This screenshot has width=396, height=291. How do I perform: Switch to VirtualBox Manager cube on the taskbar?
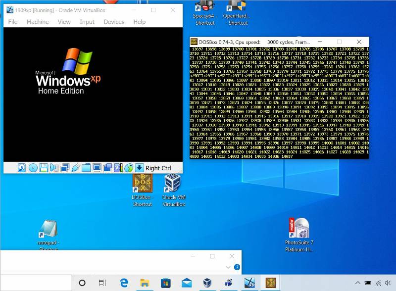tap(207, 283)
